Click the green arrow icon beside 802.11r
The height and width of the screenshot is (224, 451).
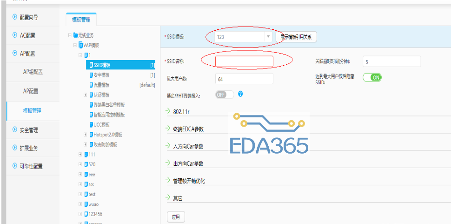click(168, 111)
